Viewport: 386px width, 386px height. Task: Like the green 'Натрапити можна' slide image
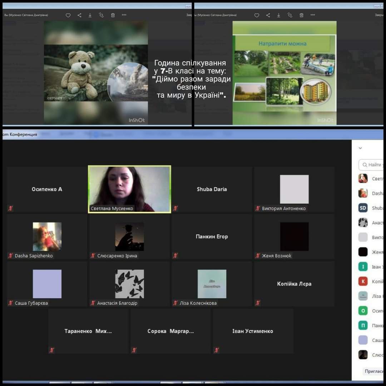[x=257, y=15]
